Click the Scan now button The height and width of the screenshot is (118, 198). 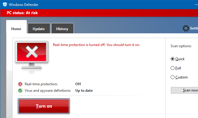click(184, 90)
